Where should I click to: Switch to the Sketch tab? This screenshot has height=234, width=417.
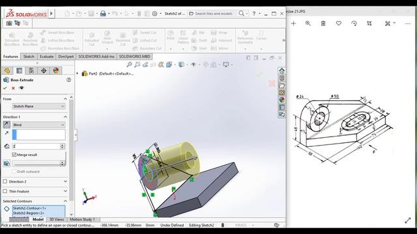click(x=29, y=57)
